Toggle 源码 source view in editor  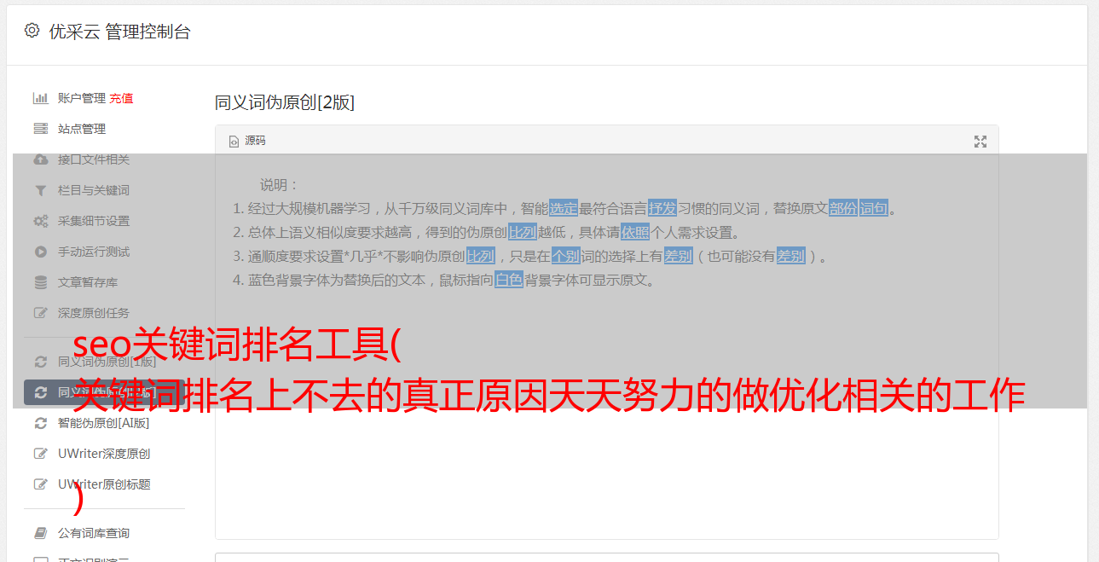click(x=247, y=141)
